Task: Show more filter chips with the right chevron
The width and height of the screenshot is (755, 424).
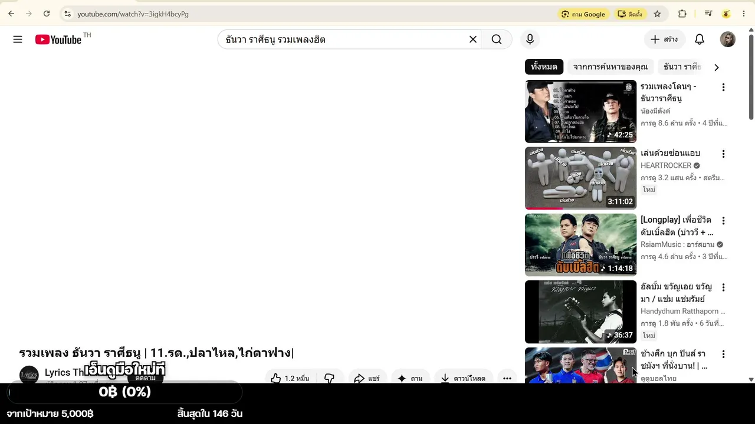Action: pos(717,67)
